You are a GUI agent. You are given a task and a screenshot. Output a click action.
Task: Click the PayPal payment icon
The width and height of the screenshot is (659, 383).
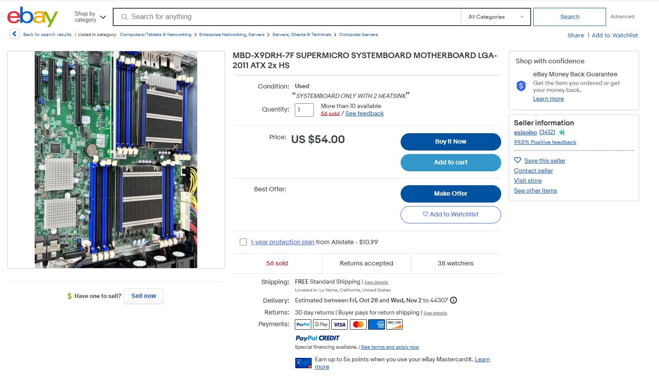tap(303, 324)
